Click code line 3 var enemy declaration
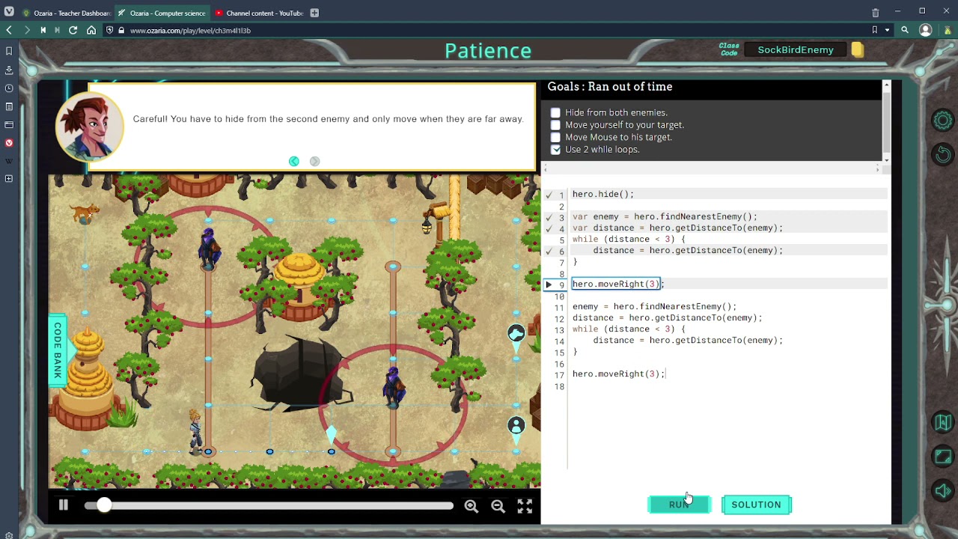Screen dimensions: 958x539 [665, 216]
